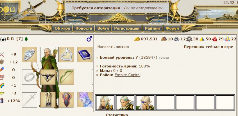238x116 pixels.
Task: Open the heart pendant amulet slot
Action: point(66,54)
